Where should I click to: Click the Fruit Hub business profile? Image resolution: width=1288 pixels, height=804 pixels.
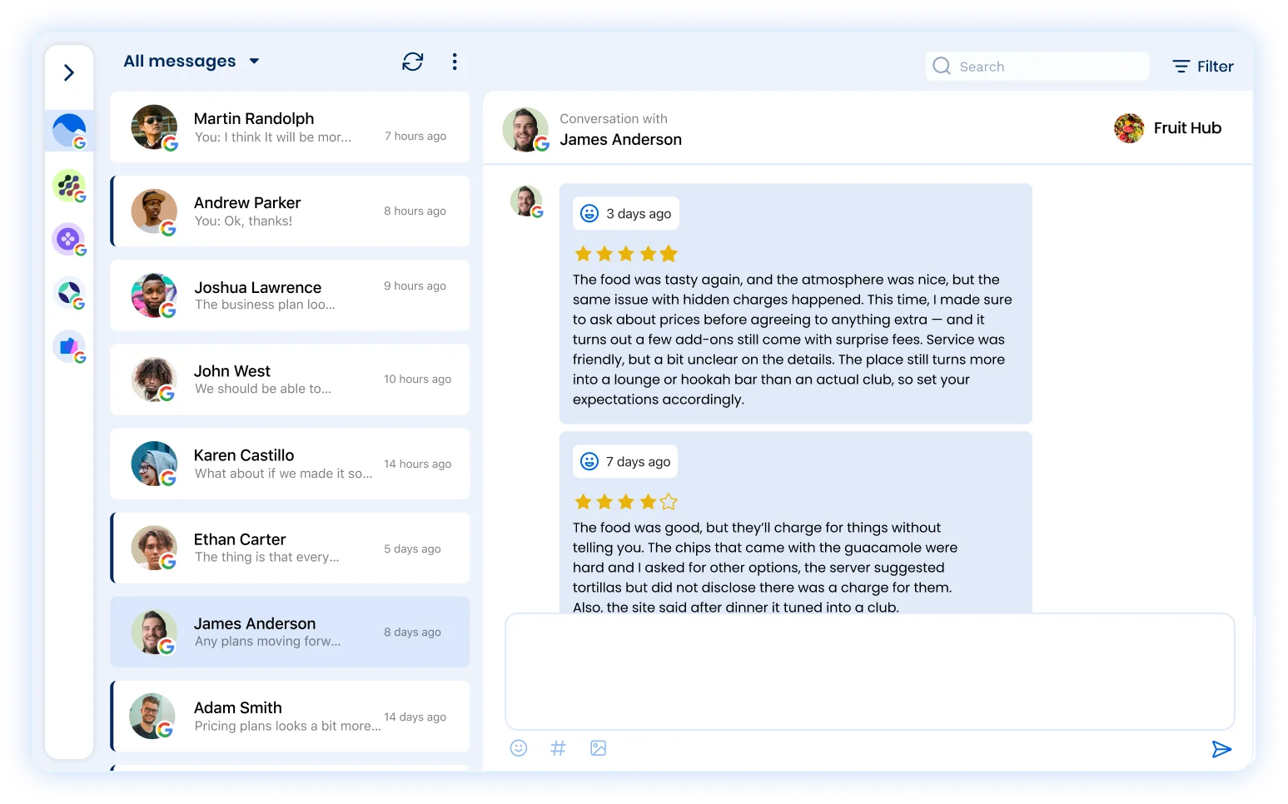[1168, 127]
